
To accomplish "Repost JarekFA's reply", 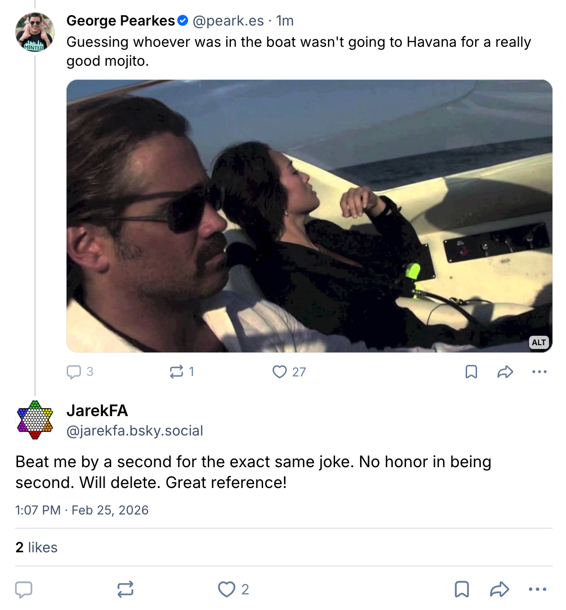I will (125, 589).
